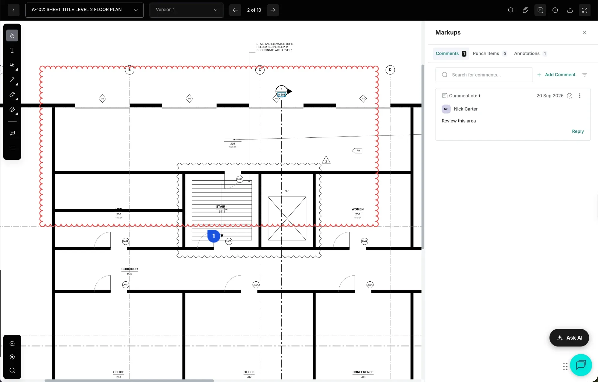This screenshot has height=382, width=598.
Task: Zoom in on the drawing
Action: tap(12, 344)
